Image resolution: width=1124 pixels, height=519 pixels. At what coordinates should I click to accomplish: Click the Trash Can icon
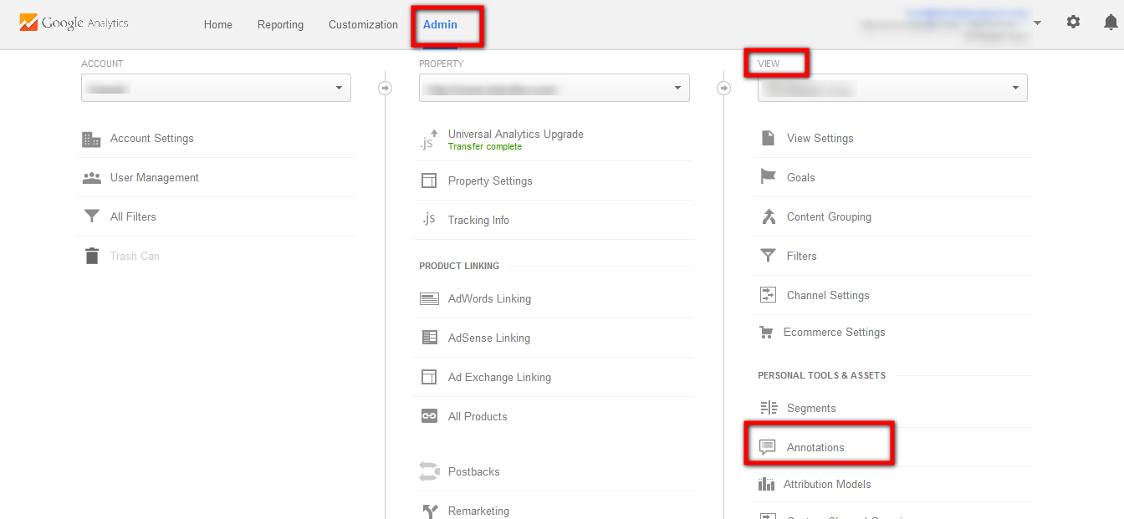pyautogui.click(x=91, y=256)
